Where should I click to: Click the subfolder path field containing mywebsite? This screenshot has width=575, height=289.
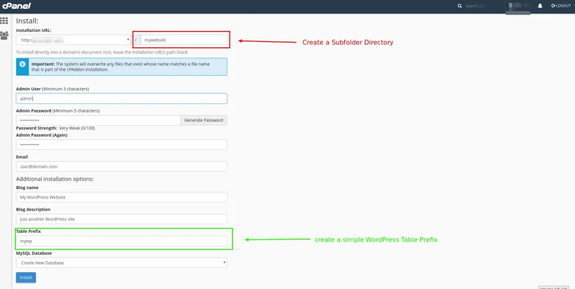(x=184, y=40)
